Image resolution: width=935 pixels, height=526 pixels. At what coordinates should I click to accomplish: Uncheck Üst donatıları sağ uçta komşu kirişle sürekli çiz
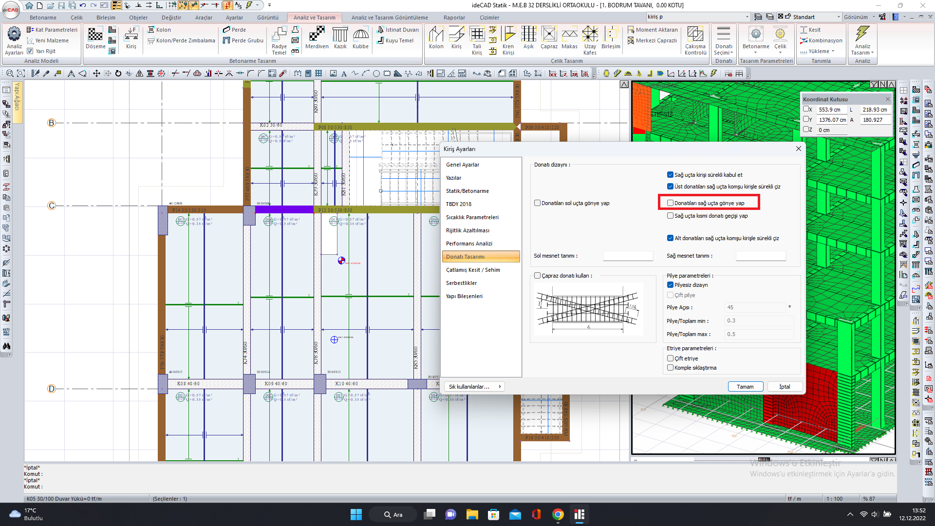coord(671,187)
